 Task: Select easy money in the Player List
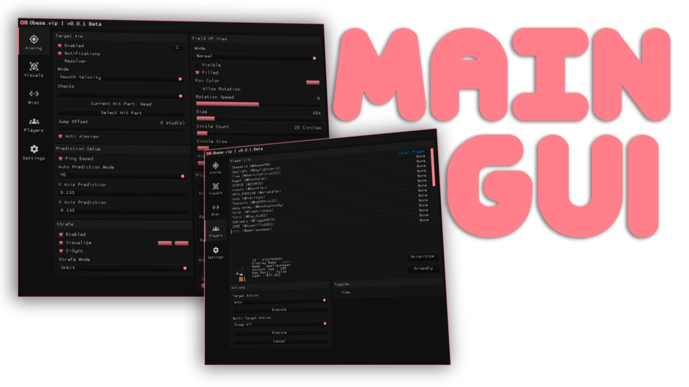(258, 207)
